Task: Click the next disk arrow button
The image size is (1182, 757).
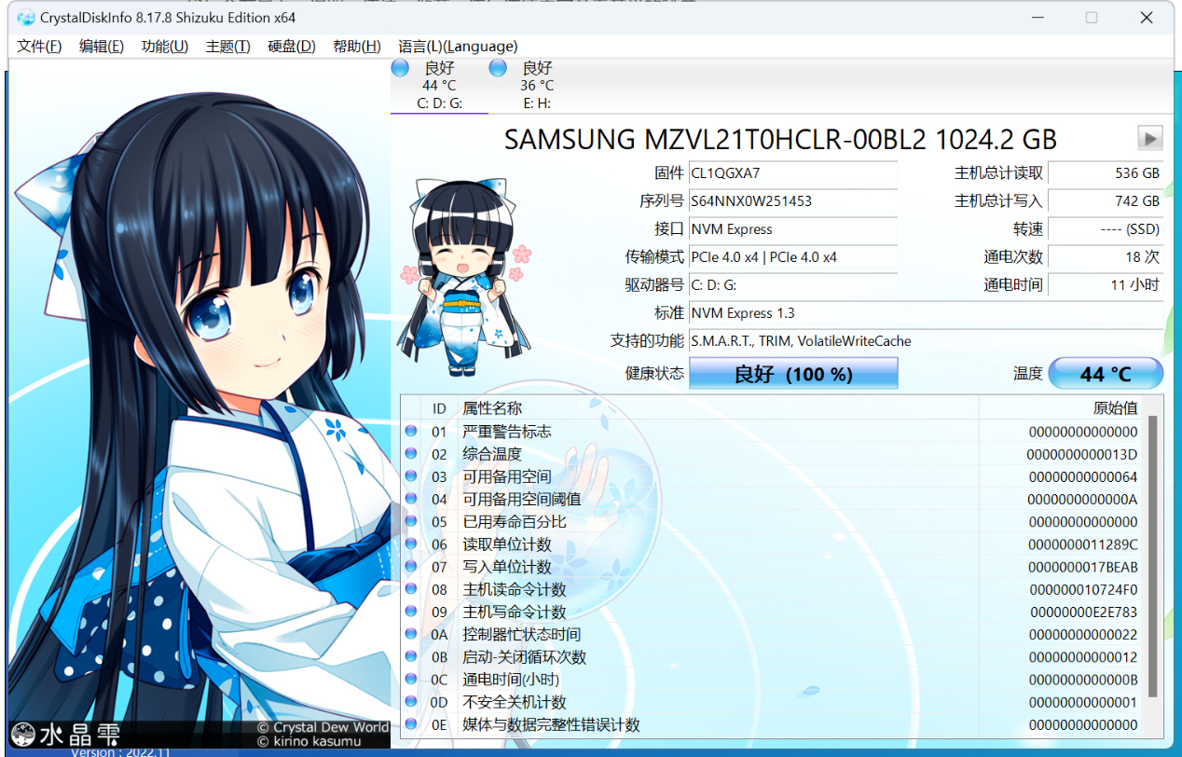Action: 1150,138
